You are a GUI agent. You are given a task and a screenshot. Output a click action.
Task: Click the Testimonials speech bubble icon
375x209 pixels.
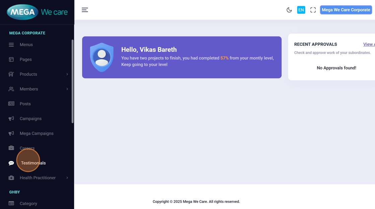click(x=11, y=163)
